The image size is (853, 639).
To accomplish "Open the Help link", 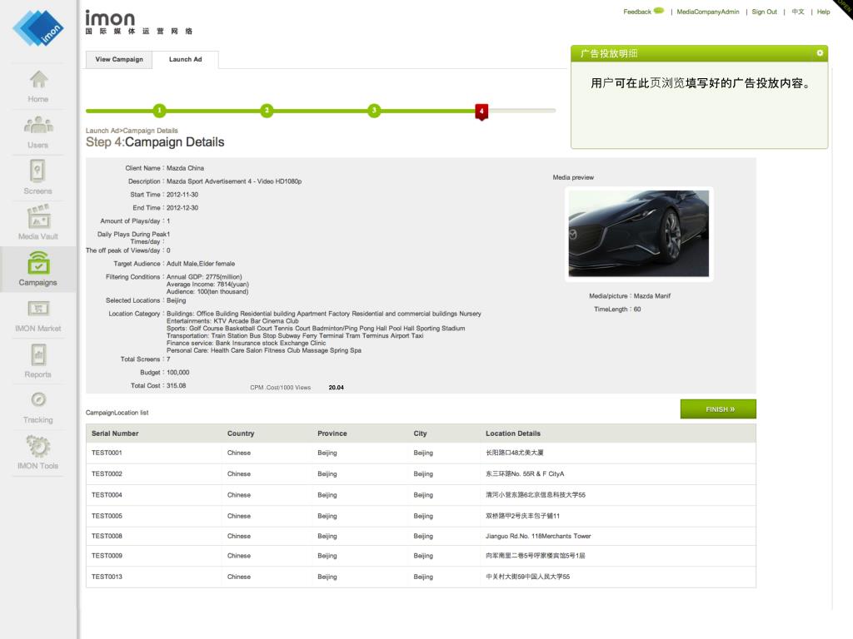I will (x=823, y=12).
